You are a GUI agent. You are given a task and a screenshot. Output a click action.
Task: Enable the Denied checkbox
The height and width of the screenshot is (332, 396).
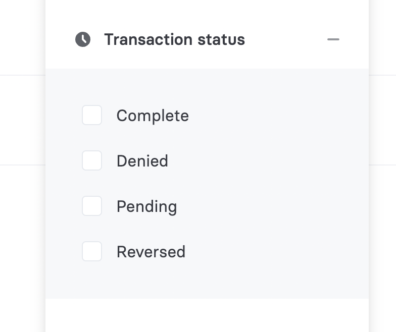92,160
